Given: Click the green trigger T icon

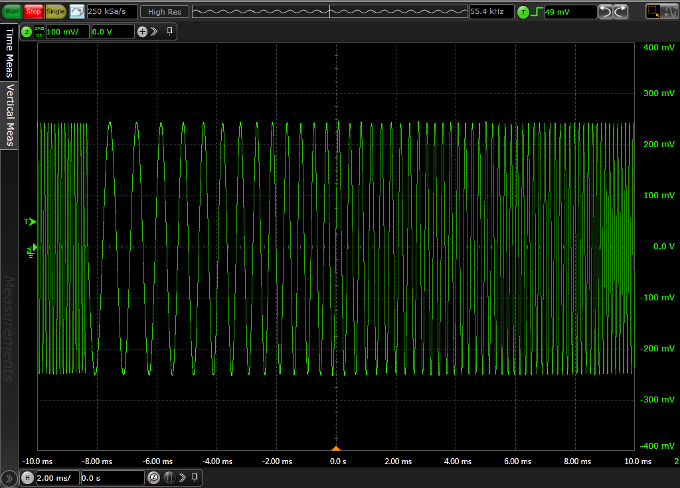Looking at the screenshot, I should click(x=523, y=12).
